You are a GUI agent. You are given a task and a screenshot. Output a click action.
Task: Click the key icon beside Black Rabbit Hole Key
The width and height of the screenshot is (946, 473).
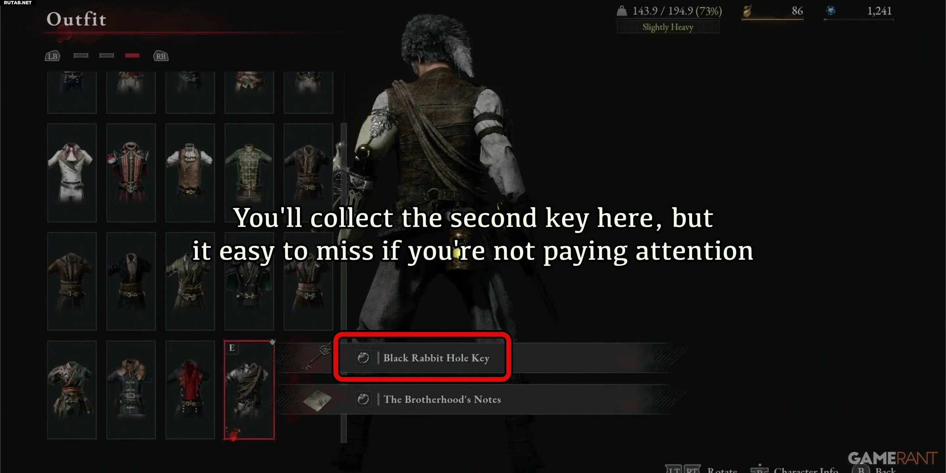pyautogui.click(x=317, y=357)
